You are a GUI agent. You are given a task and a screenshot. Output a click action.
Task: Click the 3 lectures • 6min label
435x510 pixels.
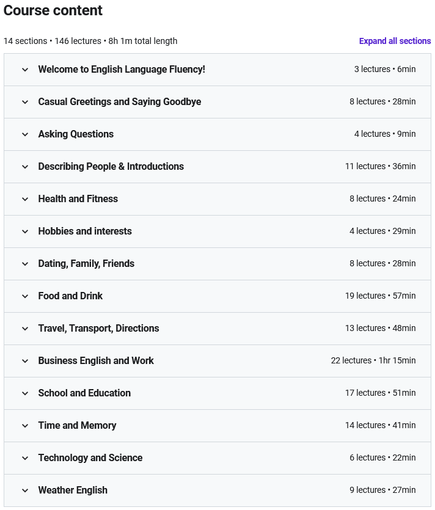(x=385, y=69)
